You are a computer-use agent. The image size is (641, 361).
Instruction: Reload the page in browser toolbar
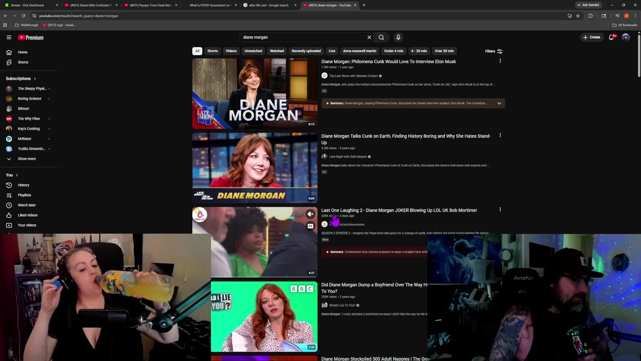24,16
